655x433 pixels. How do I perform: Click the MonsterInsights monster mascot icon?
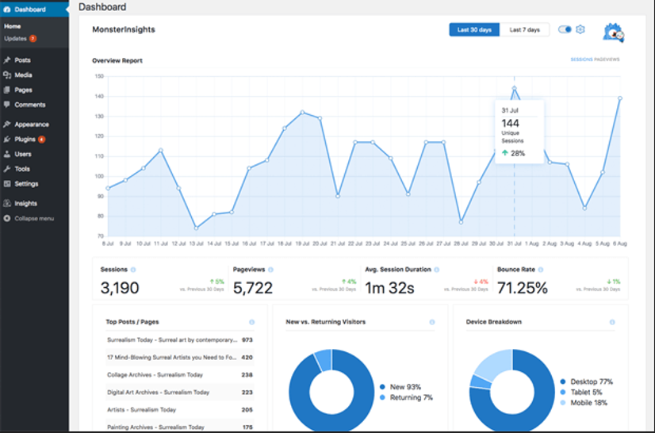pyautogui.click(x=613, y=32)
